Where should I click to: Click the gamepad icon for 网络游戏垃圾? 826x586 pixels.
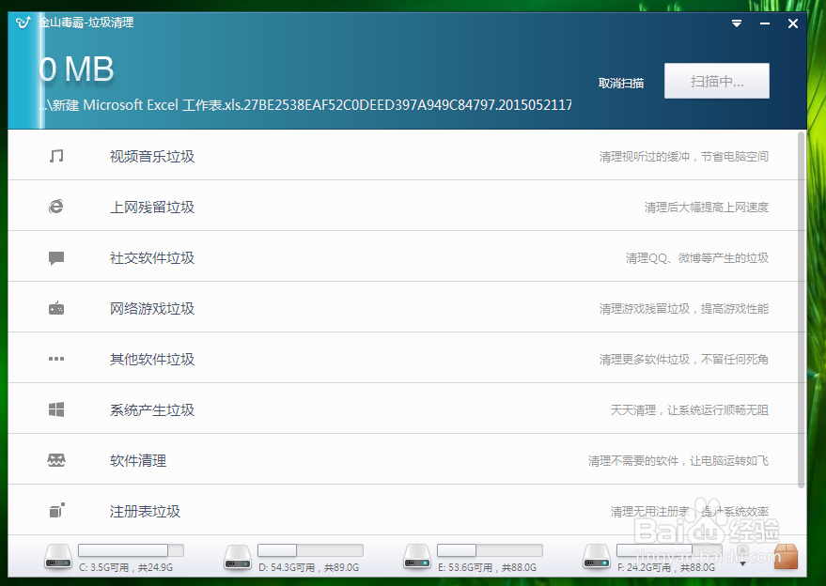[x=56, y=308]
